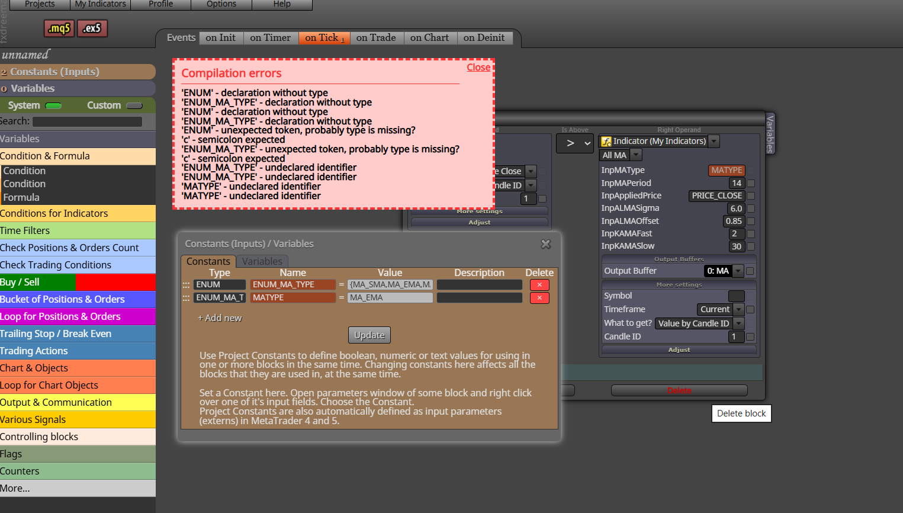
Task: Tick the InpKAMAFast checkbox
Action: [751, 234]
